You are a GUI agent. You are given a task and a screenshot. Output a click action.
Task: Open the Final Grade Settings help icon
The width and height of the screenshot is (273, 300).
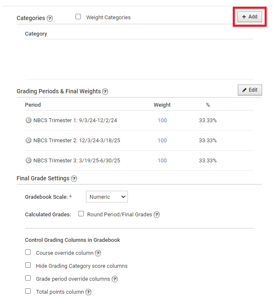74,179
